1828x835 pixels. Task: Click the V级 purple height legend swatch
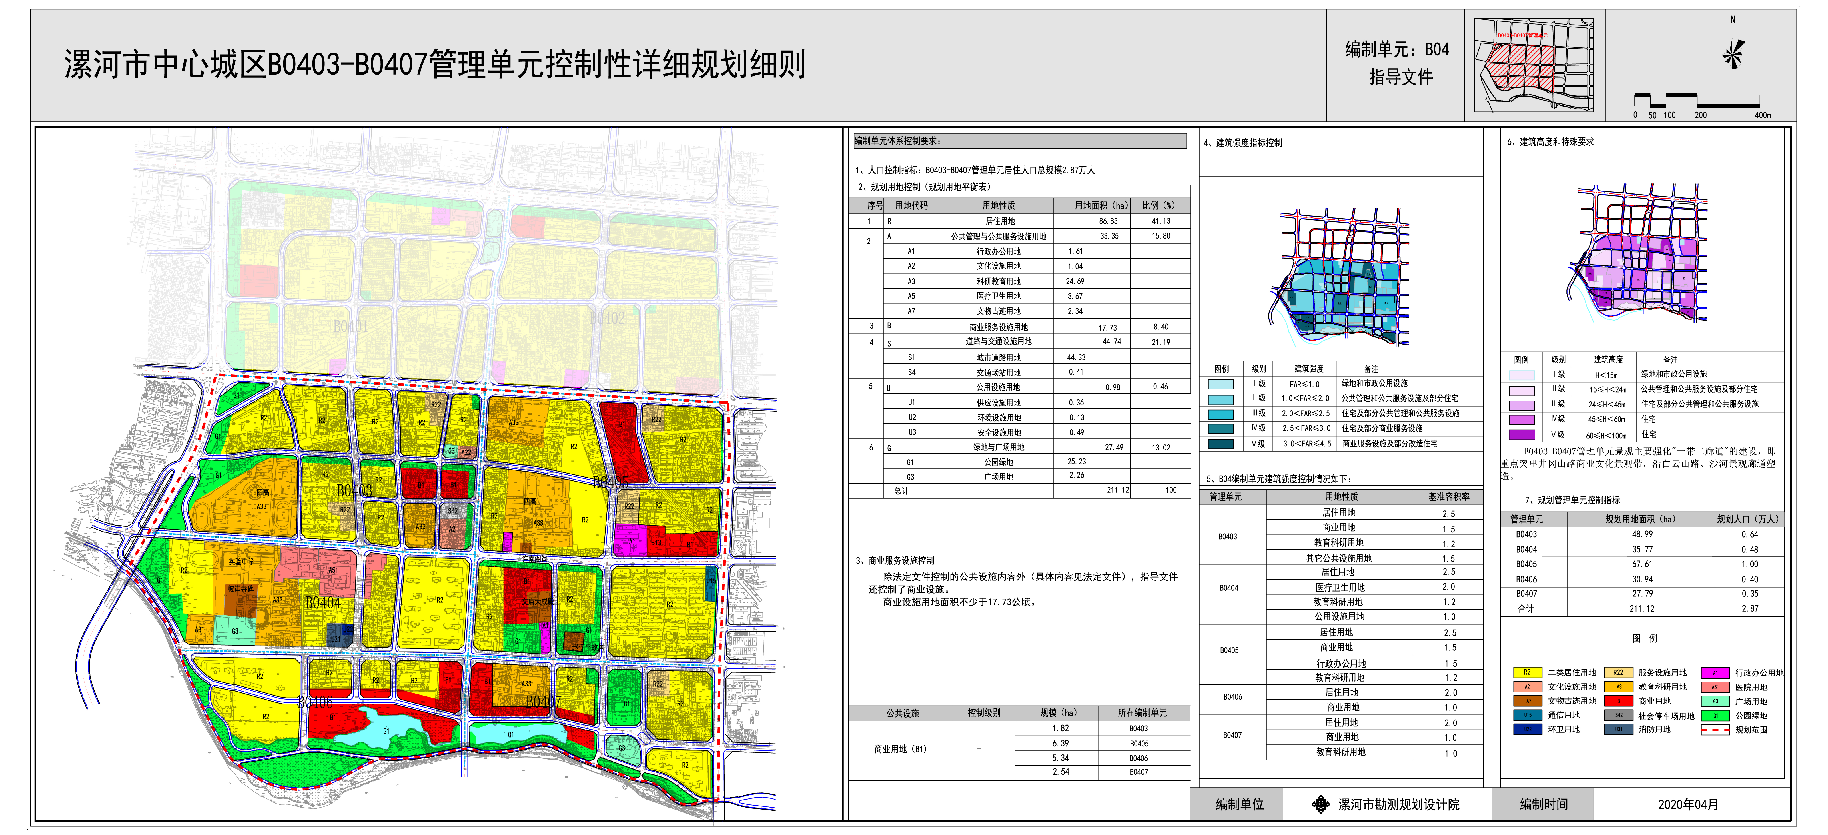point(1522,435)
